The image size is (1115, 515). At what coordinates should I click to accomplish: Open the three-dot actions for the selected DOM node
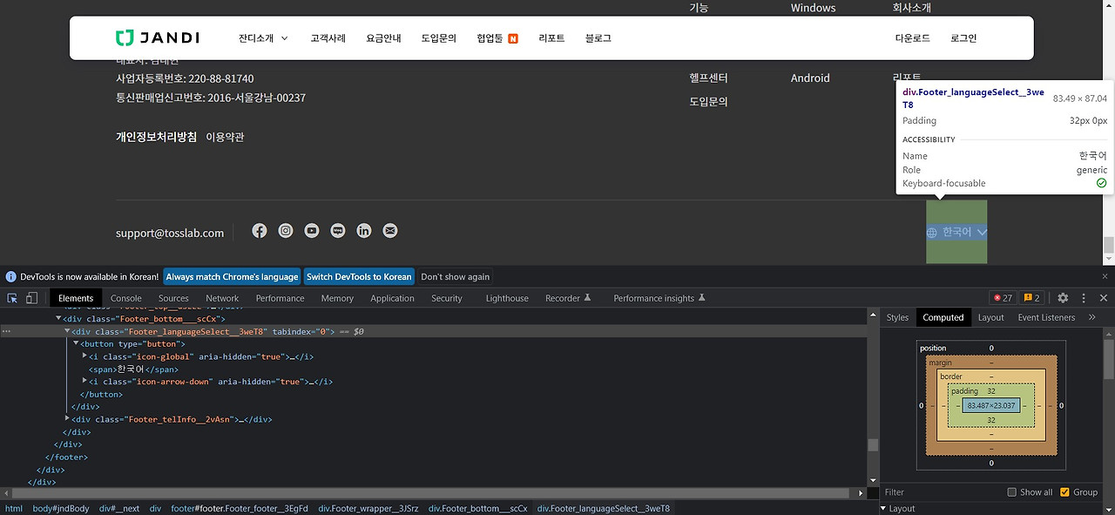pyautogui.click(x=6, y=332)
